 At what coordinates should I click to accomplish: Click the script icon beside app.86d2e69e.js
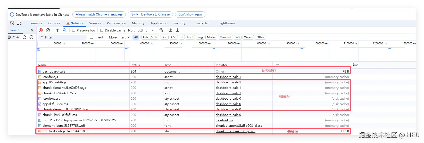(x=40, y=82)
